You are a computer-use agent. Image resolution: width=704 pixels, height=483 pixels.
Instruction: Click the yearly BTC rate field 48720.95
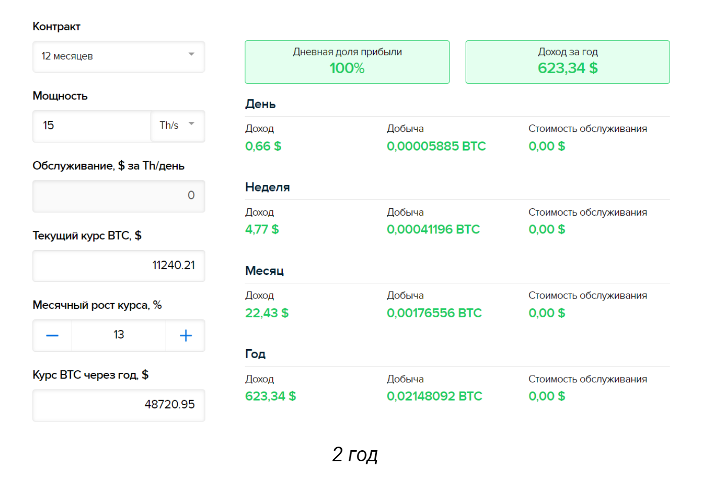[x=119, y=405]
